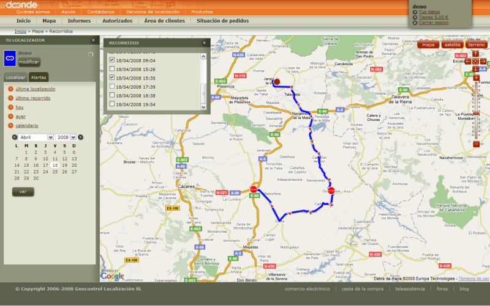Click the clock icon beside última localización
Viewport: 490px width, 306px height.
click(x=10, y=89)
